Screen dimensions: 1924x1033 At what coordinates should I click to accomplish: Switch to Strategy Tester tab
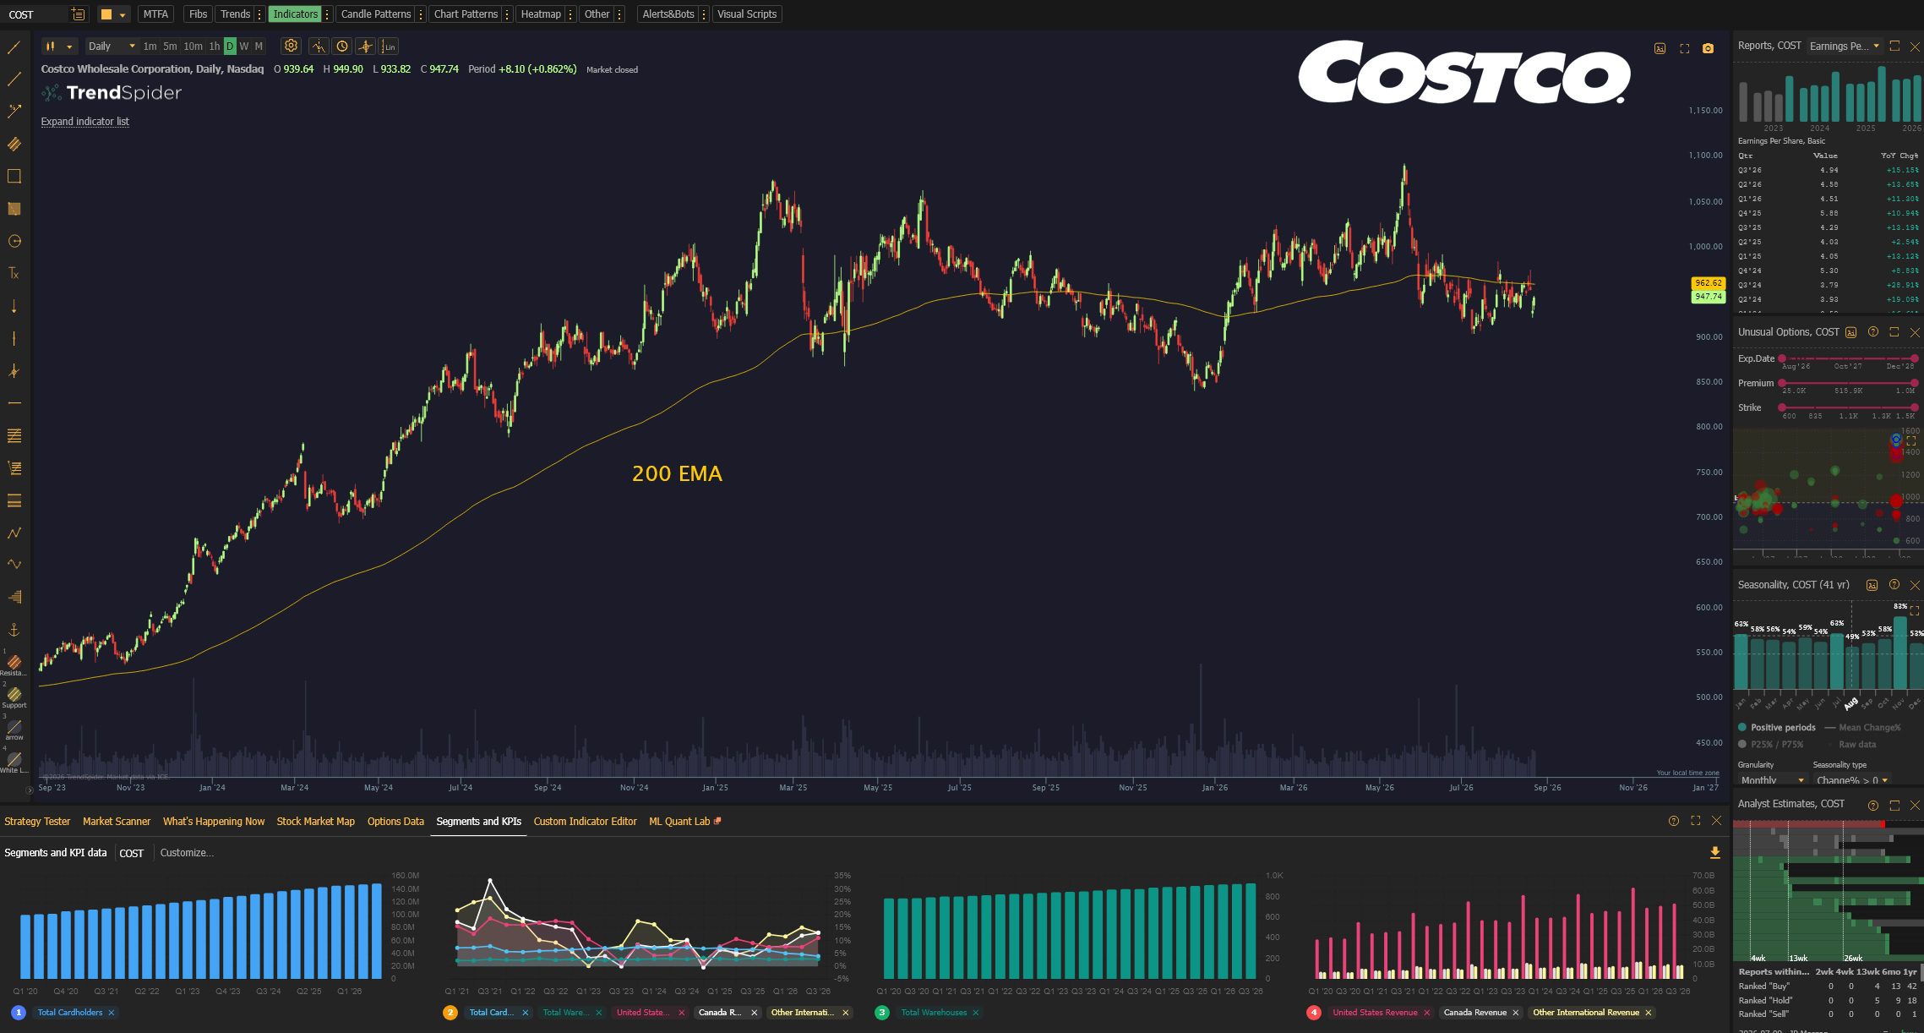37,822
